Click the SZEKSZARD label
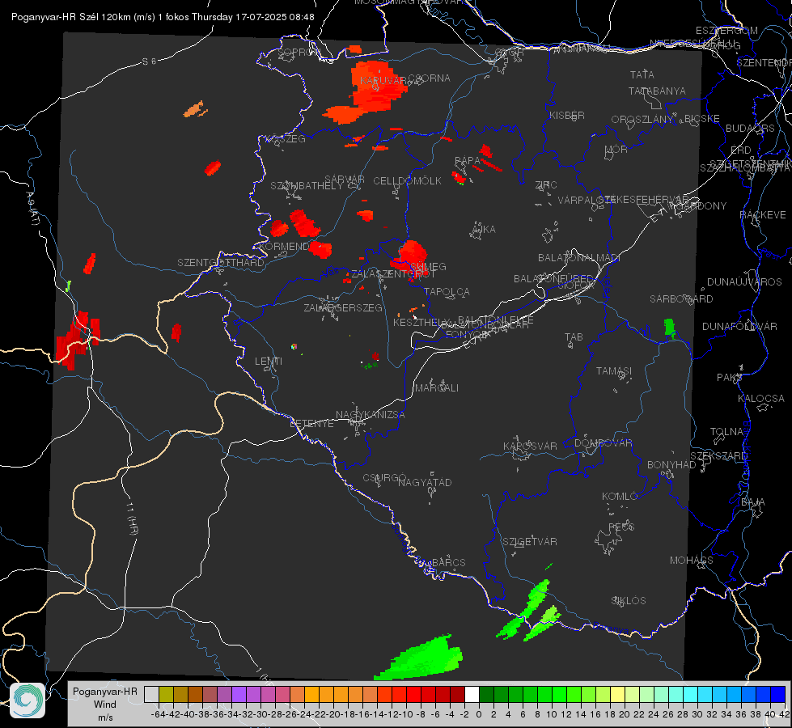The image size is (792, 728). (x=718, y=456)
